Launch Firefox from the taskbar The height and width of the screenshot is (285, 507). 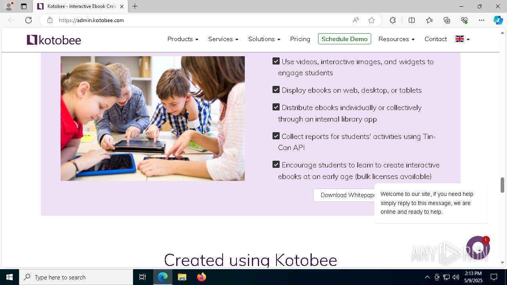pos(202,277)
